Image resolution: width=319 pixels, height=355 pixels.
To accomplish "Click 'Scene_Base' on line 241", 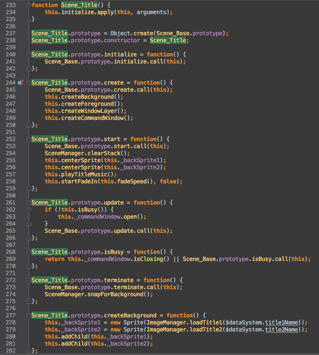I will (x=61, y=62).
